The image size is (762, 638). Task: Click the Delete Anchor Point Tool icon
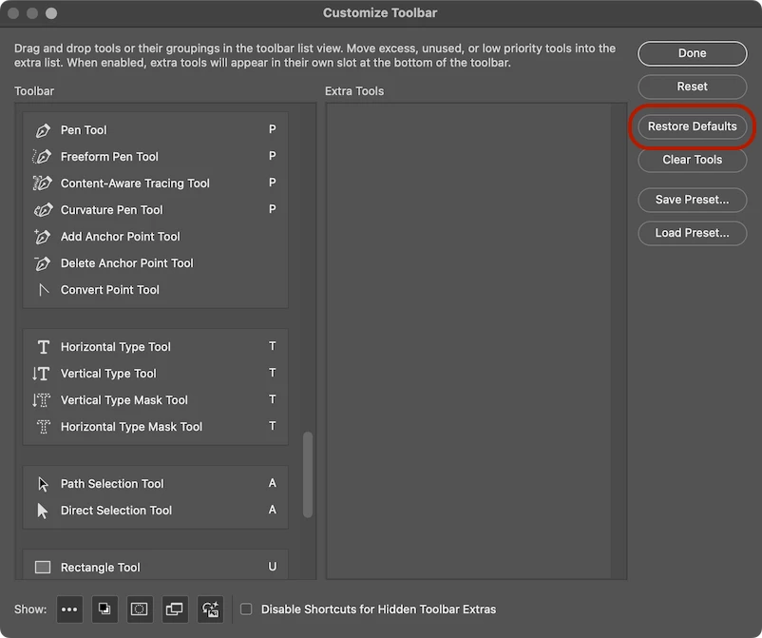tap(42, 263)
